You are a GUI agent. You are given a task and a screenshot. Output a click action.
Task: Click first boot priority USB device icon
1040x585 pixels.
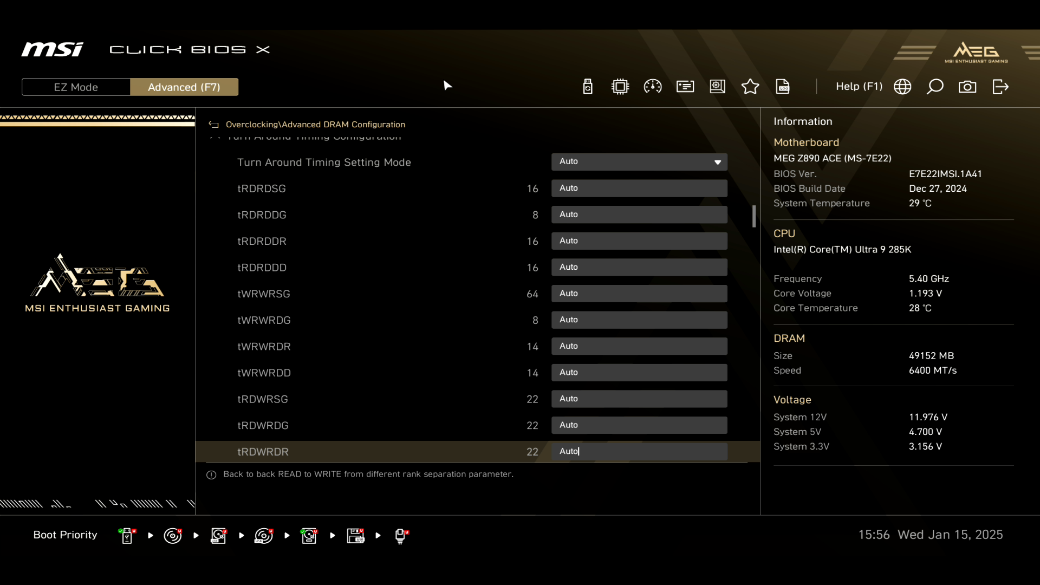coord(127,536)
